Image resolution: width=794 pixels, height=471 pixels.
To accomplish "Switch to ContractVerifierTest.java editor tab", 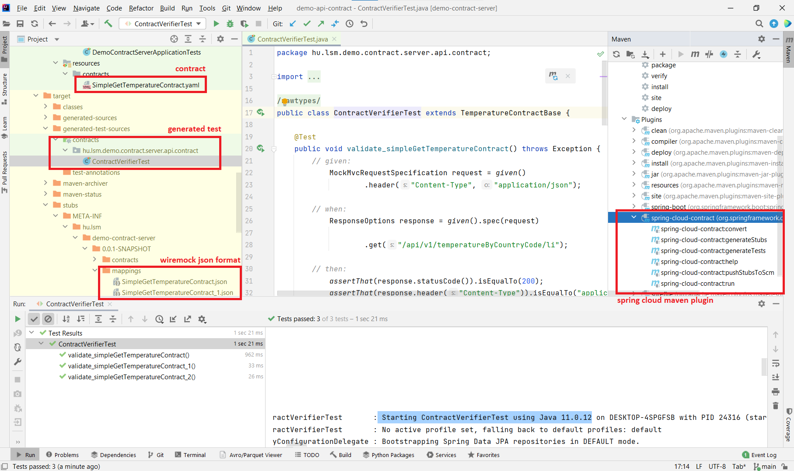I will pyautogui.click(x=292, y=39).
